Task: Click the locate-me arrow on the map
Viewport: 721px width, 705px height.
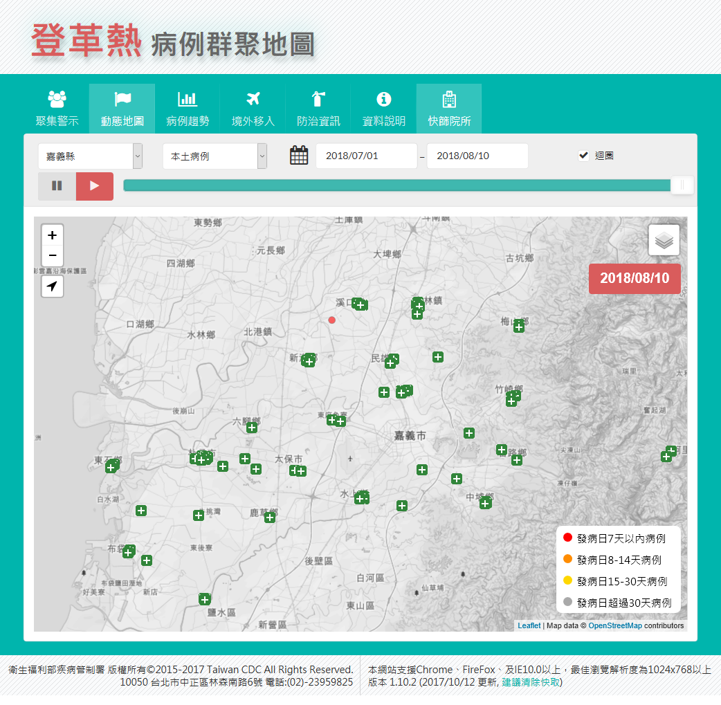Action: coord(53,286)
